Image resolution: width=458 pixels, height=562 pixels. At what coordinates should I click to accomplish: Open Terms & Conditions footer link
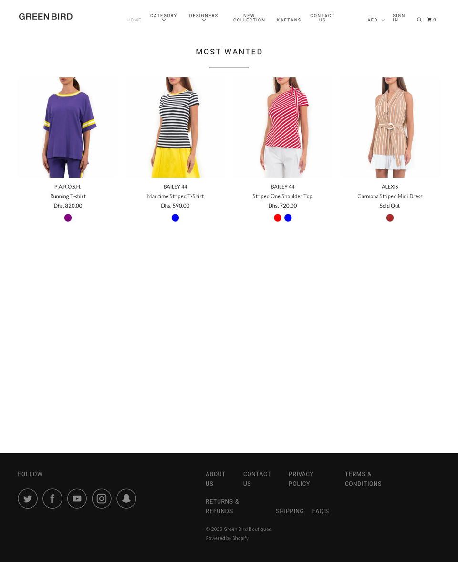(x=363, y=478)
